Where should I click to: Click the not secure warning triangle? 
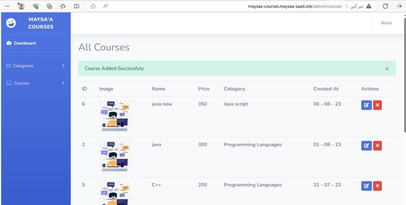(x=369, y=6)
